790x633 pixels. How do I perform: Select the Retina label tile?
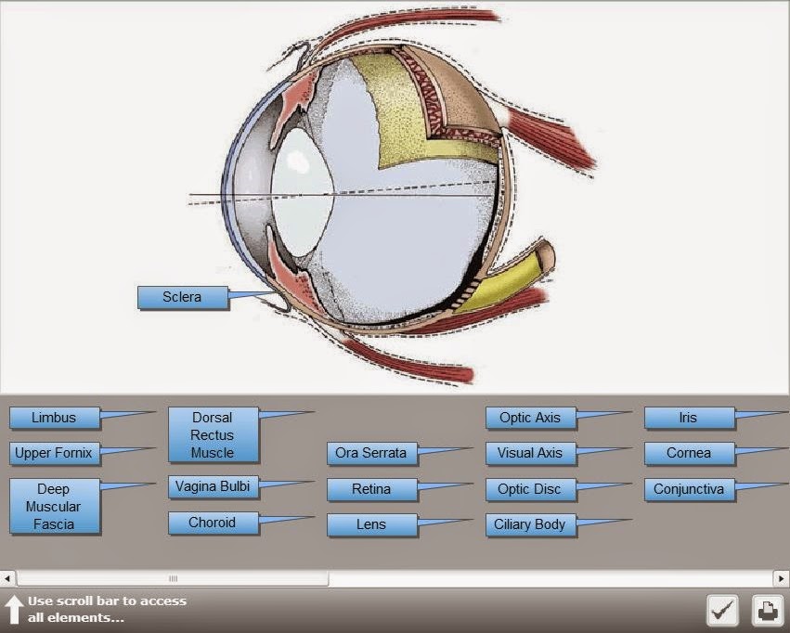[370, 489]
